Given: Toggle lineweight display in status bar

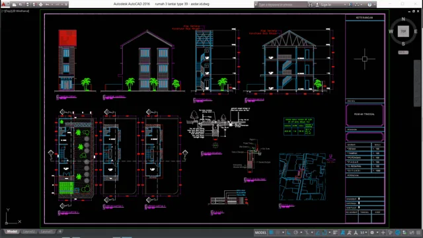Looking at the screenshot, I should pos(335,233).
